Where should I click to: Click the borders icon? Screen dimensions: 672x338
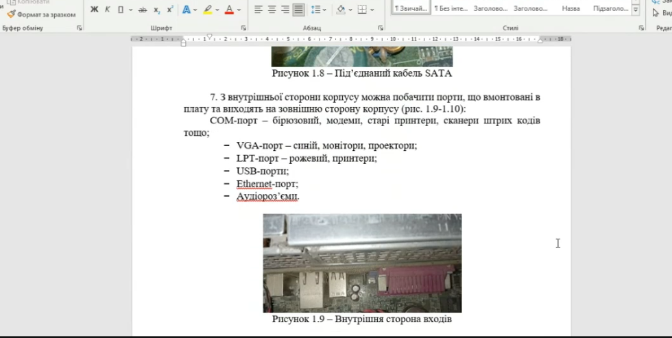[x=362, y=10]
